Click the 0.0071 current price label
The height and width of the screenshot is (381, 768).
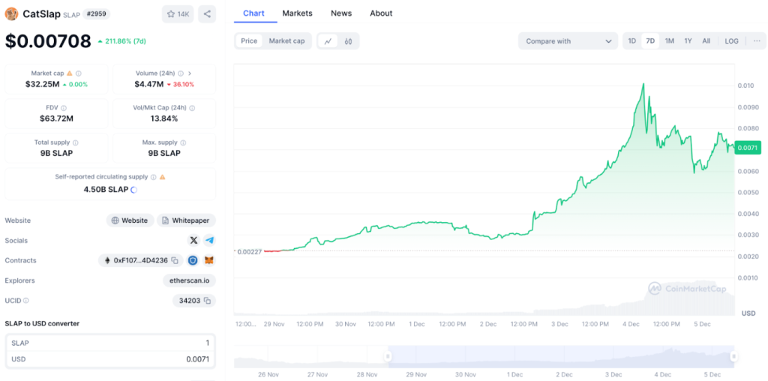pos(748,148)
